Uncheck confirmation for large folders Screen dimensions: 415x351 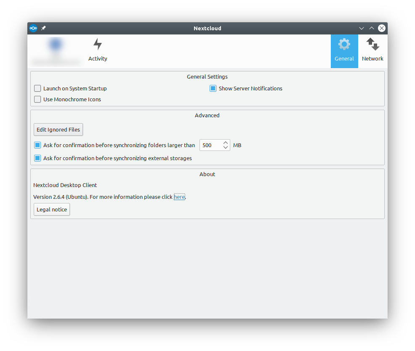pos(37,145)
